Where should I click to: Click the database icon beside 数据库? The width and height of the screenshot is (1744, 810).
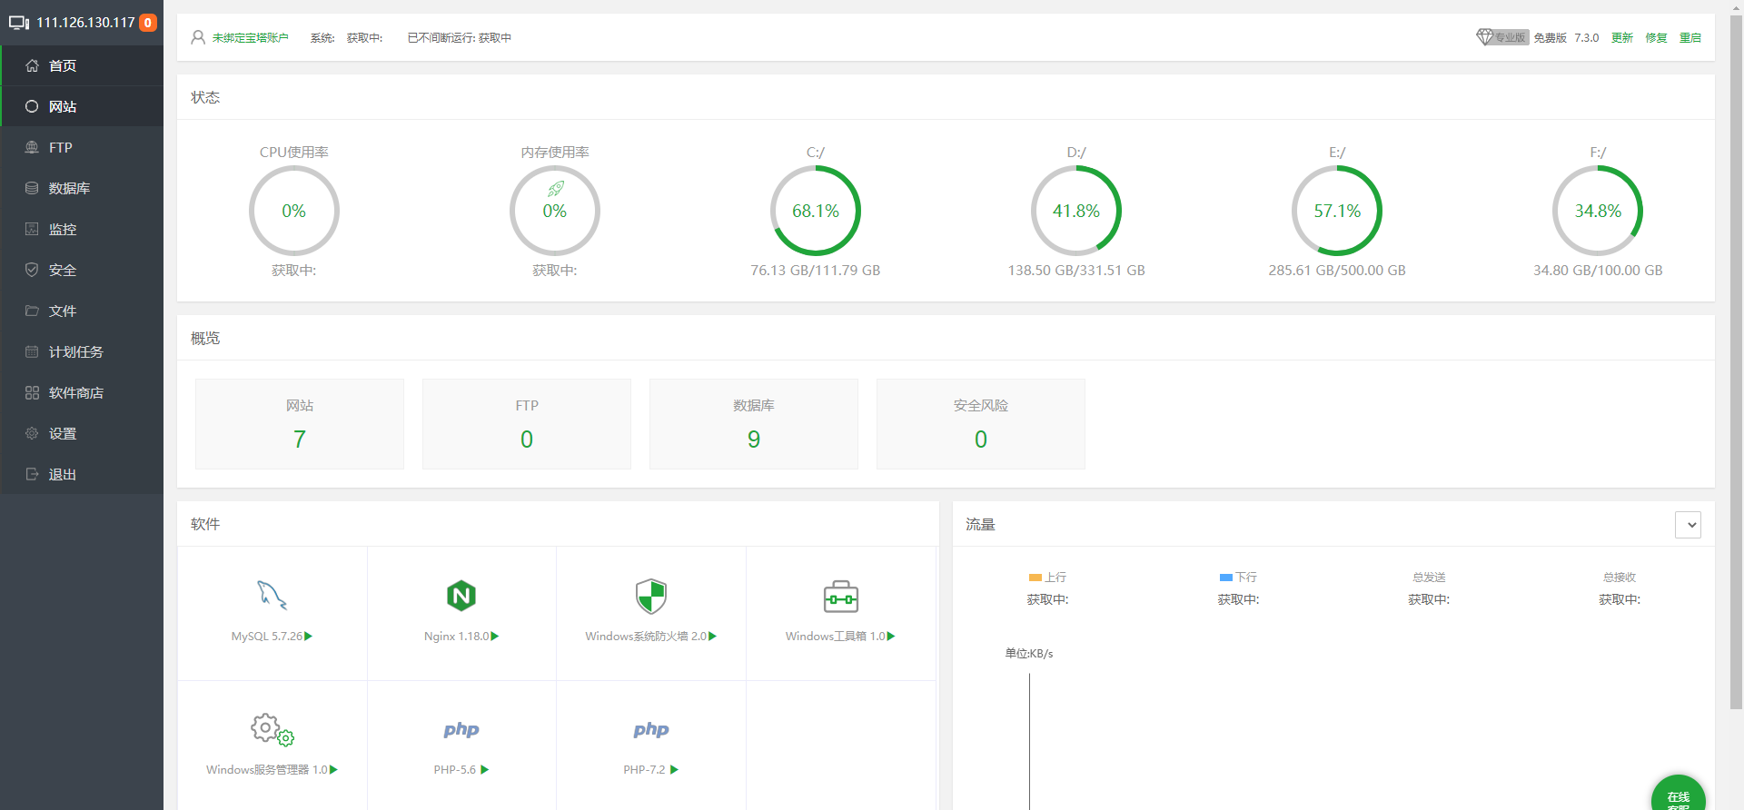click(x=32, y=188)
